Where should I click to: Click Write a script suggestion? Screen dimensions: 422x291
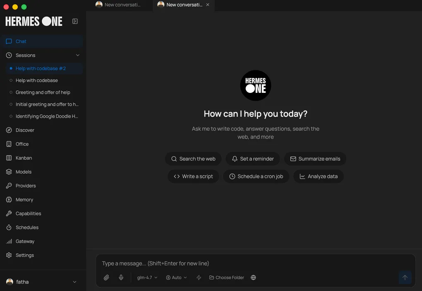[x=193, y=176]
